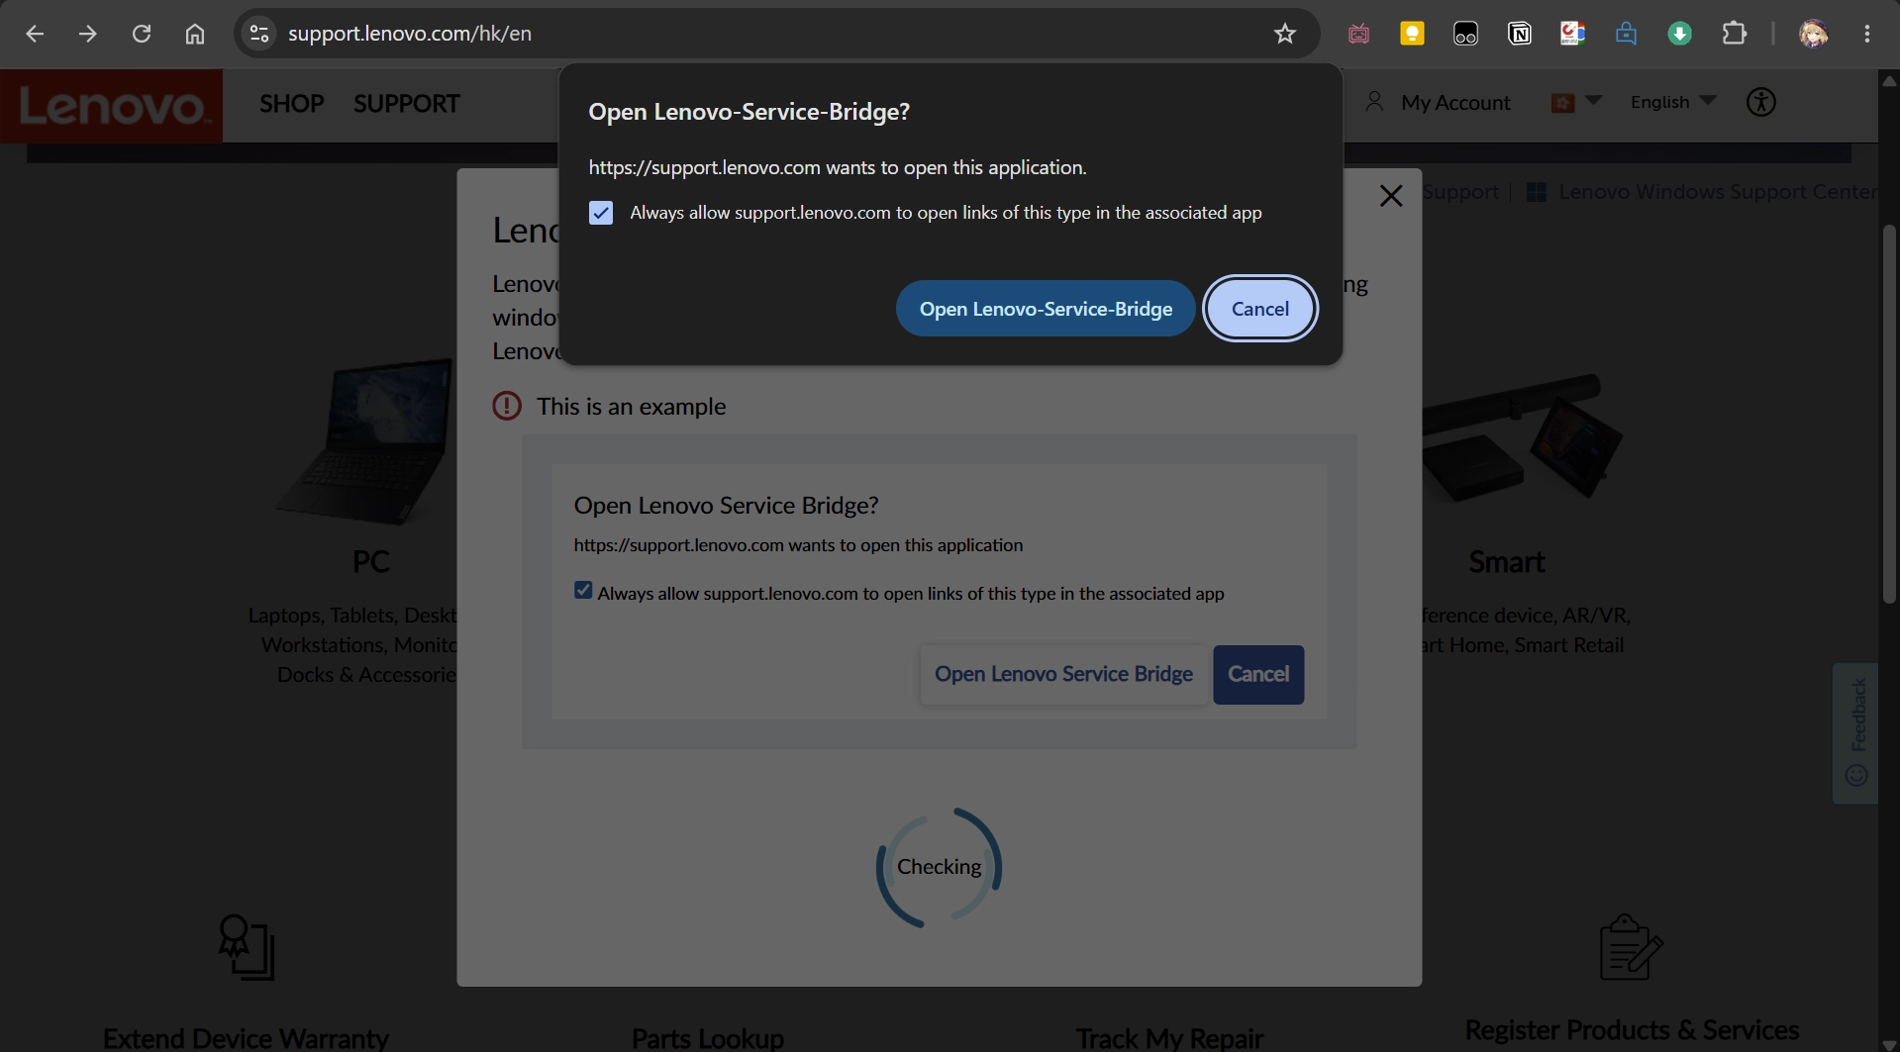The image size is (1900, 1052).
Task: Open the accessibility options icon
Action: 1761,102
